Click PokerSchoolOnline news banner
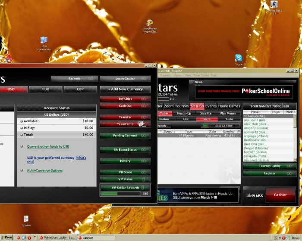302x241 pixels. [244, 92]
